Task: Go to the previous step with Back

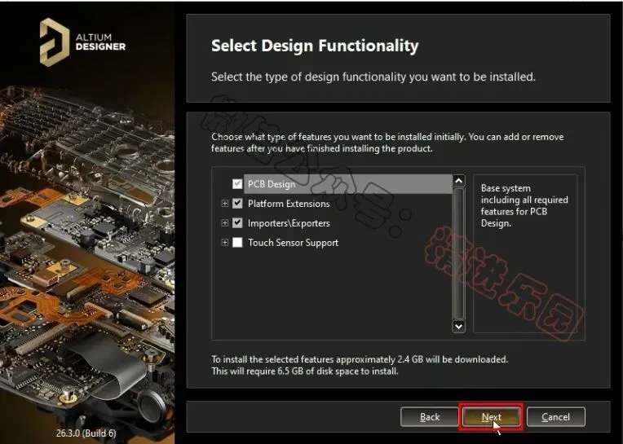Action: click(x=430, y=417)
